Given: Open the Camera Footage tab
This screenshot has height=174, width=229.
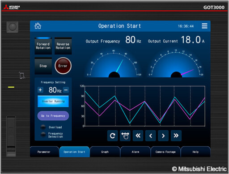Looking at the screenshot, I should coord(165,152).
